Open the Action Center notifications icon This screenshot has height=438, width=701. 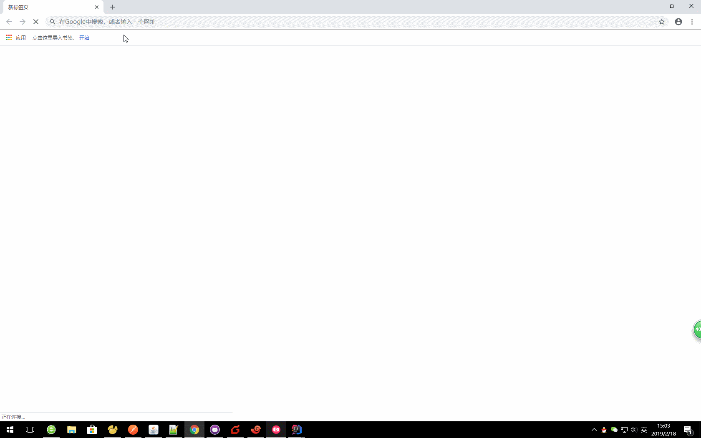tap(688, 430)
